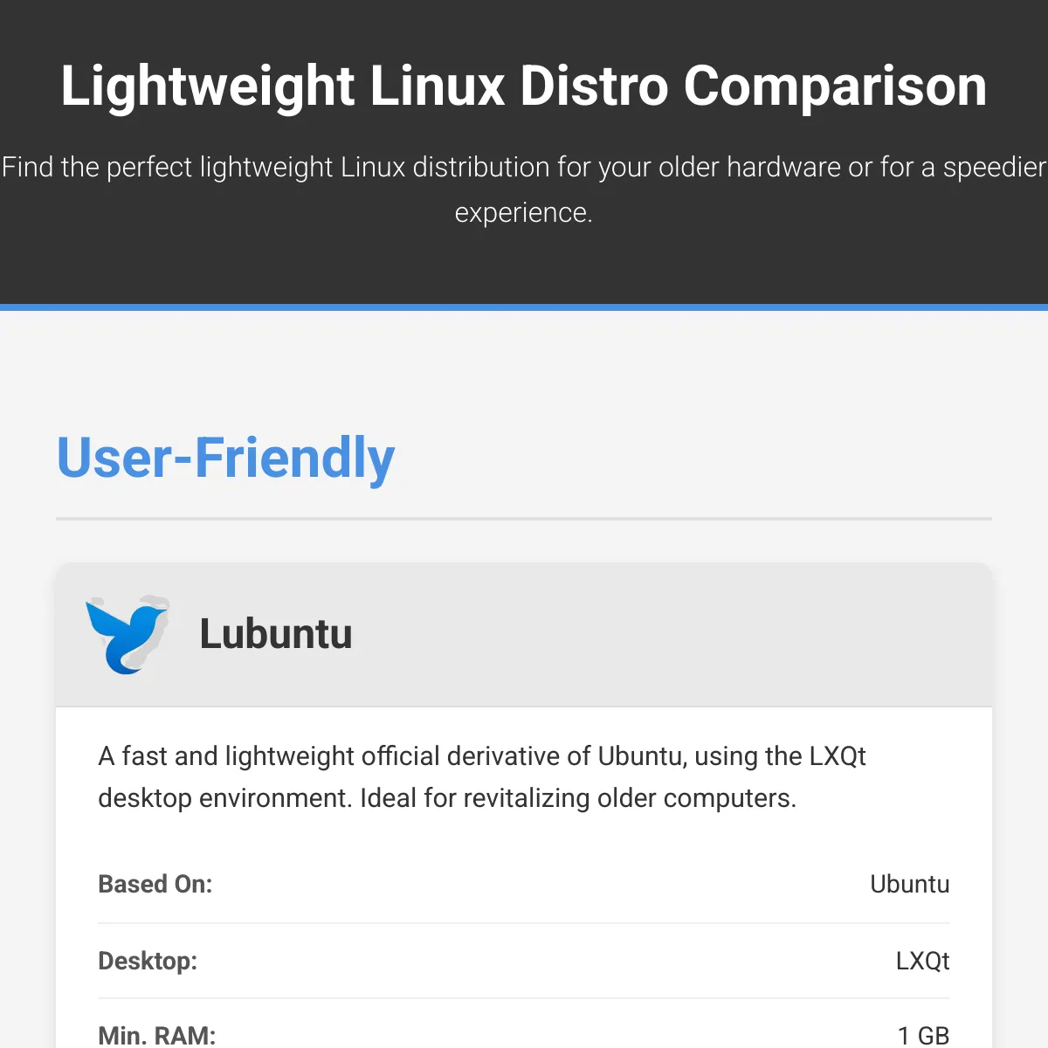This screenshot has width=1048, height=1048.
Task: Click the word "experience." in subtitle
Action: [x=524, y=212]
